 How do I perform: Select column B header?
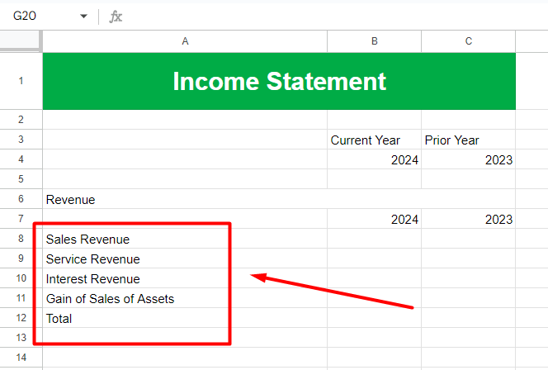375,41
